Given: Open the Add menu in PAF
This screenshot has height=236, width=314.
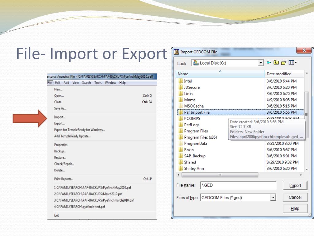Looking at the screenshot, I should coord(66,83).
